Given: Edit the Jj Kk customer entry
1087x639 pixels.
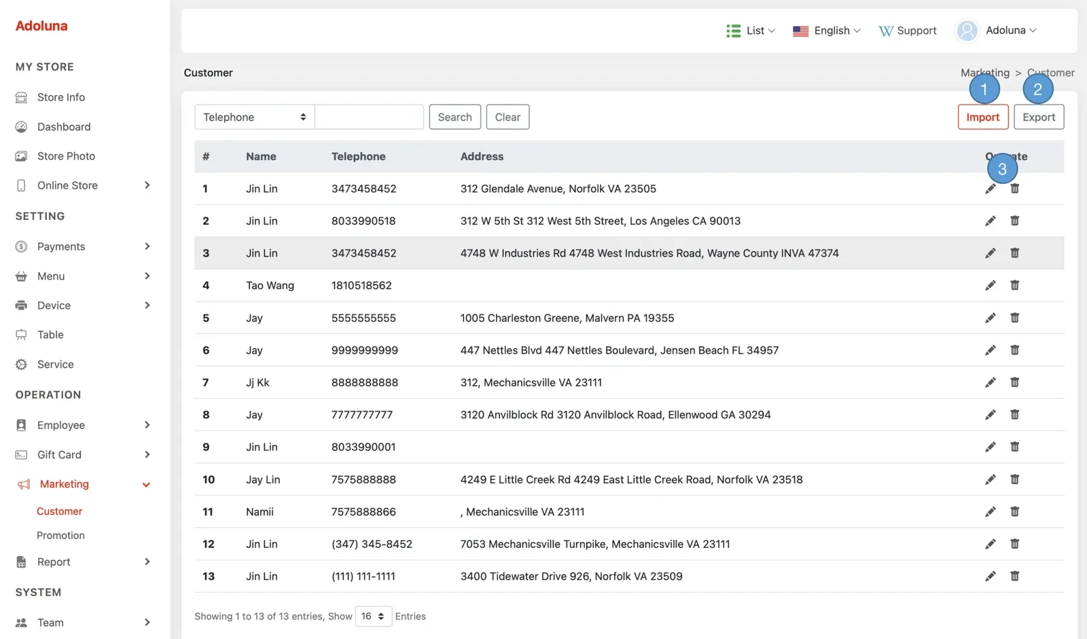Looking at the screenshot, I should pos(991,382).
